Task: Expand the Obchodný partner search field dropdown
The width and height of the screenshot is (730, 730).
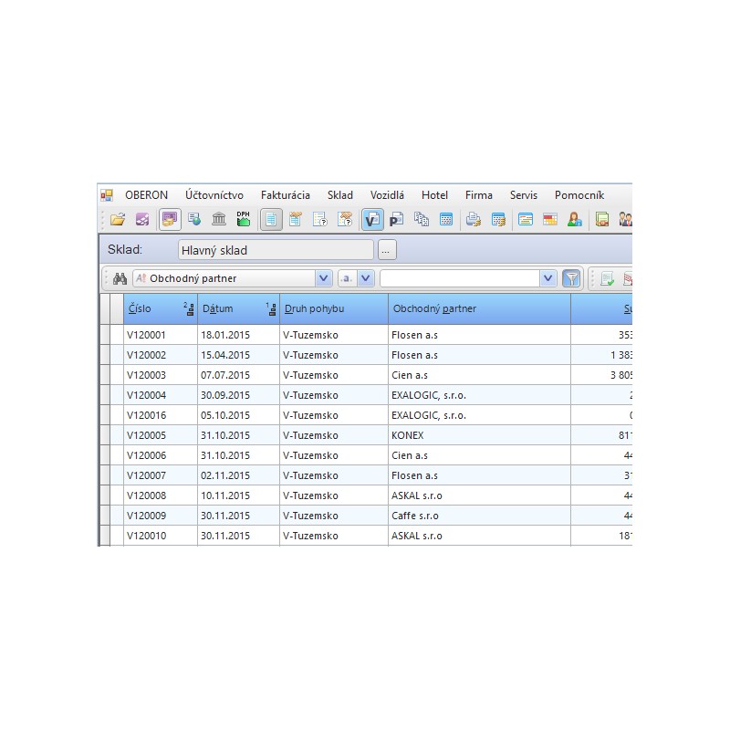Action: point(324,278)
